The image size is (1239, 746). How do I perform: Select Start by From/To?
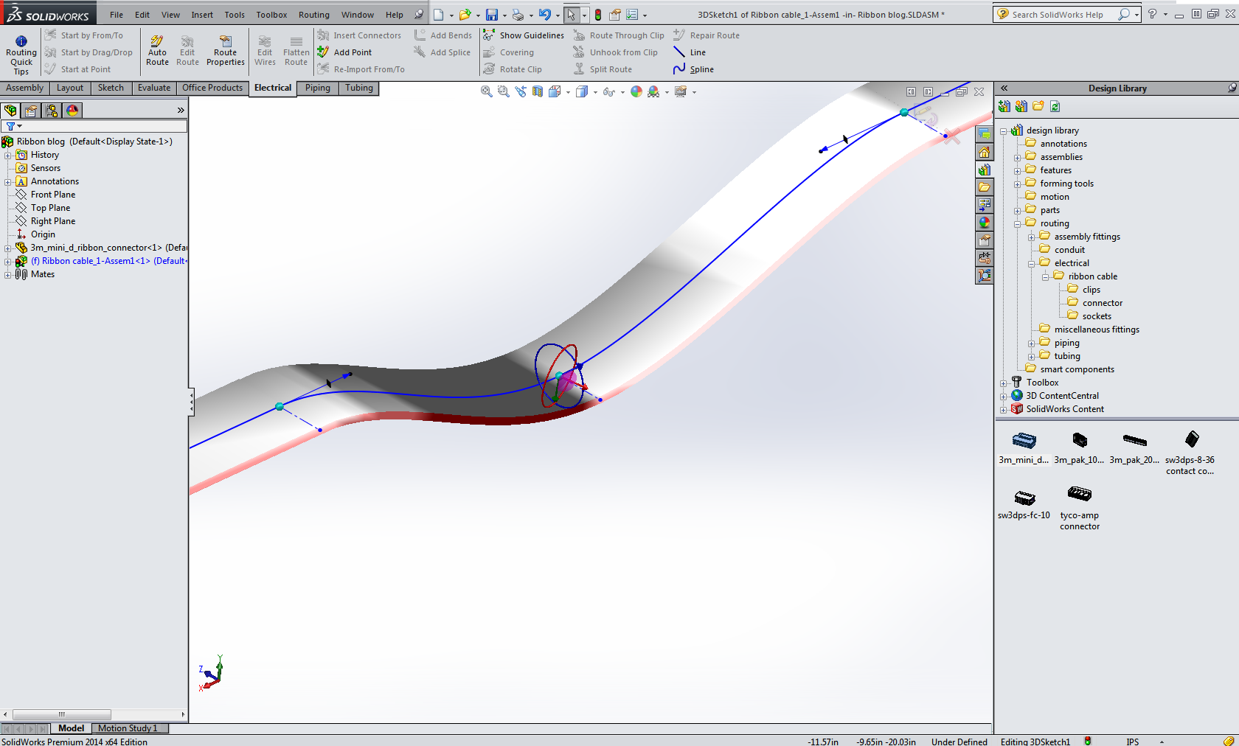tap(84, 35)
